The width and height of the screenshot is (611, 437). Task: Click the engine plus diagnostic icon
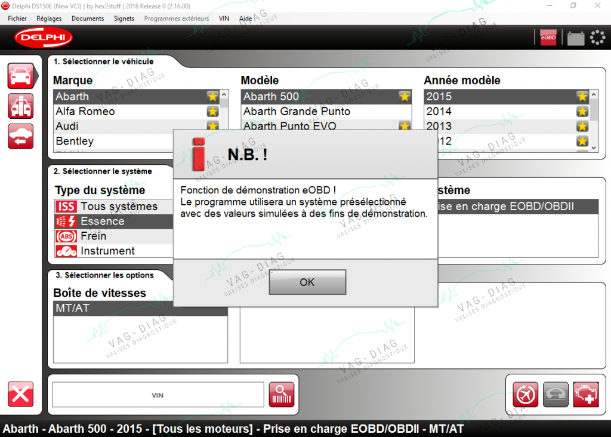click(586, 395)
